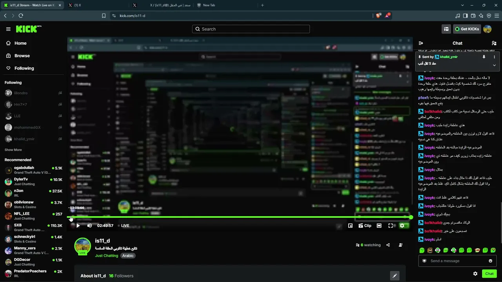Open the emoji picker in the message box
Screen dimensions: 502x282
pos(490,261)
